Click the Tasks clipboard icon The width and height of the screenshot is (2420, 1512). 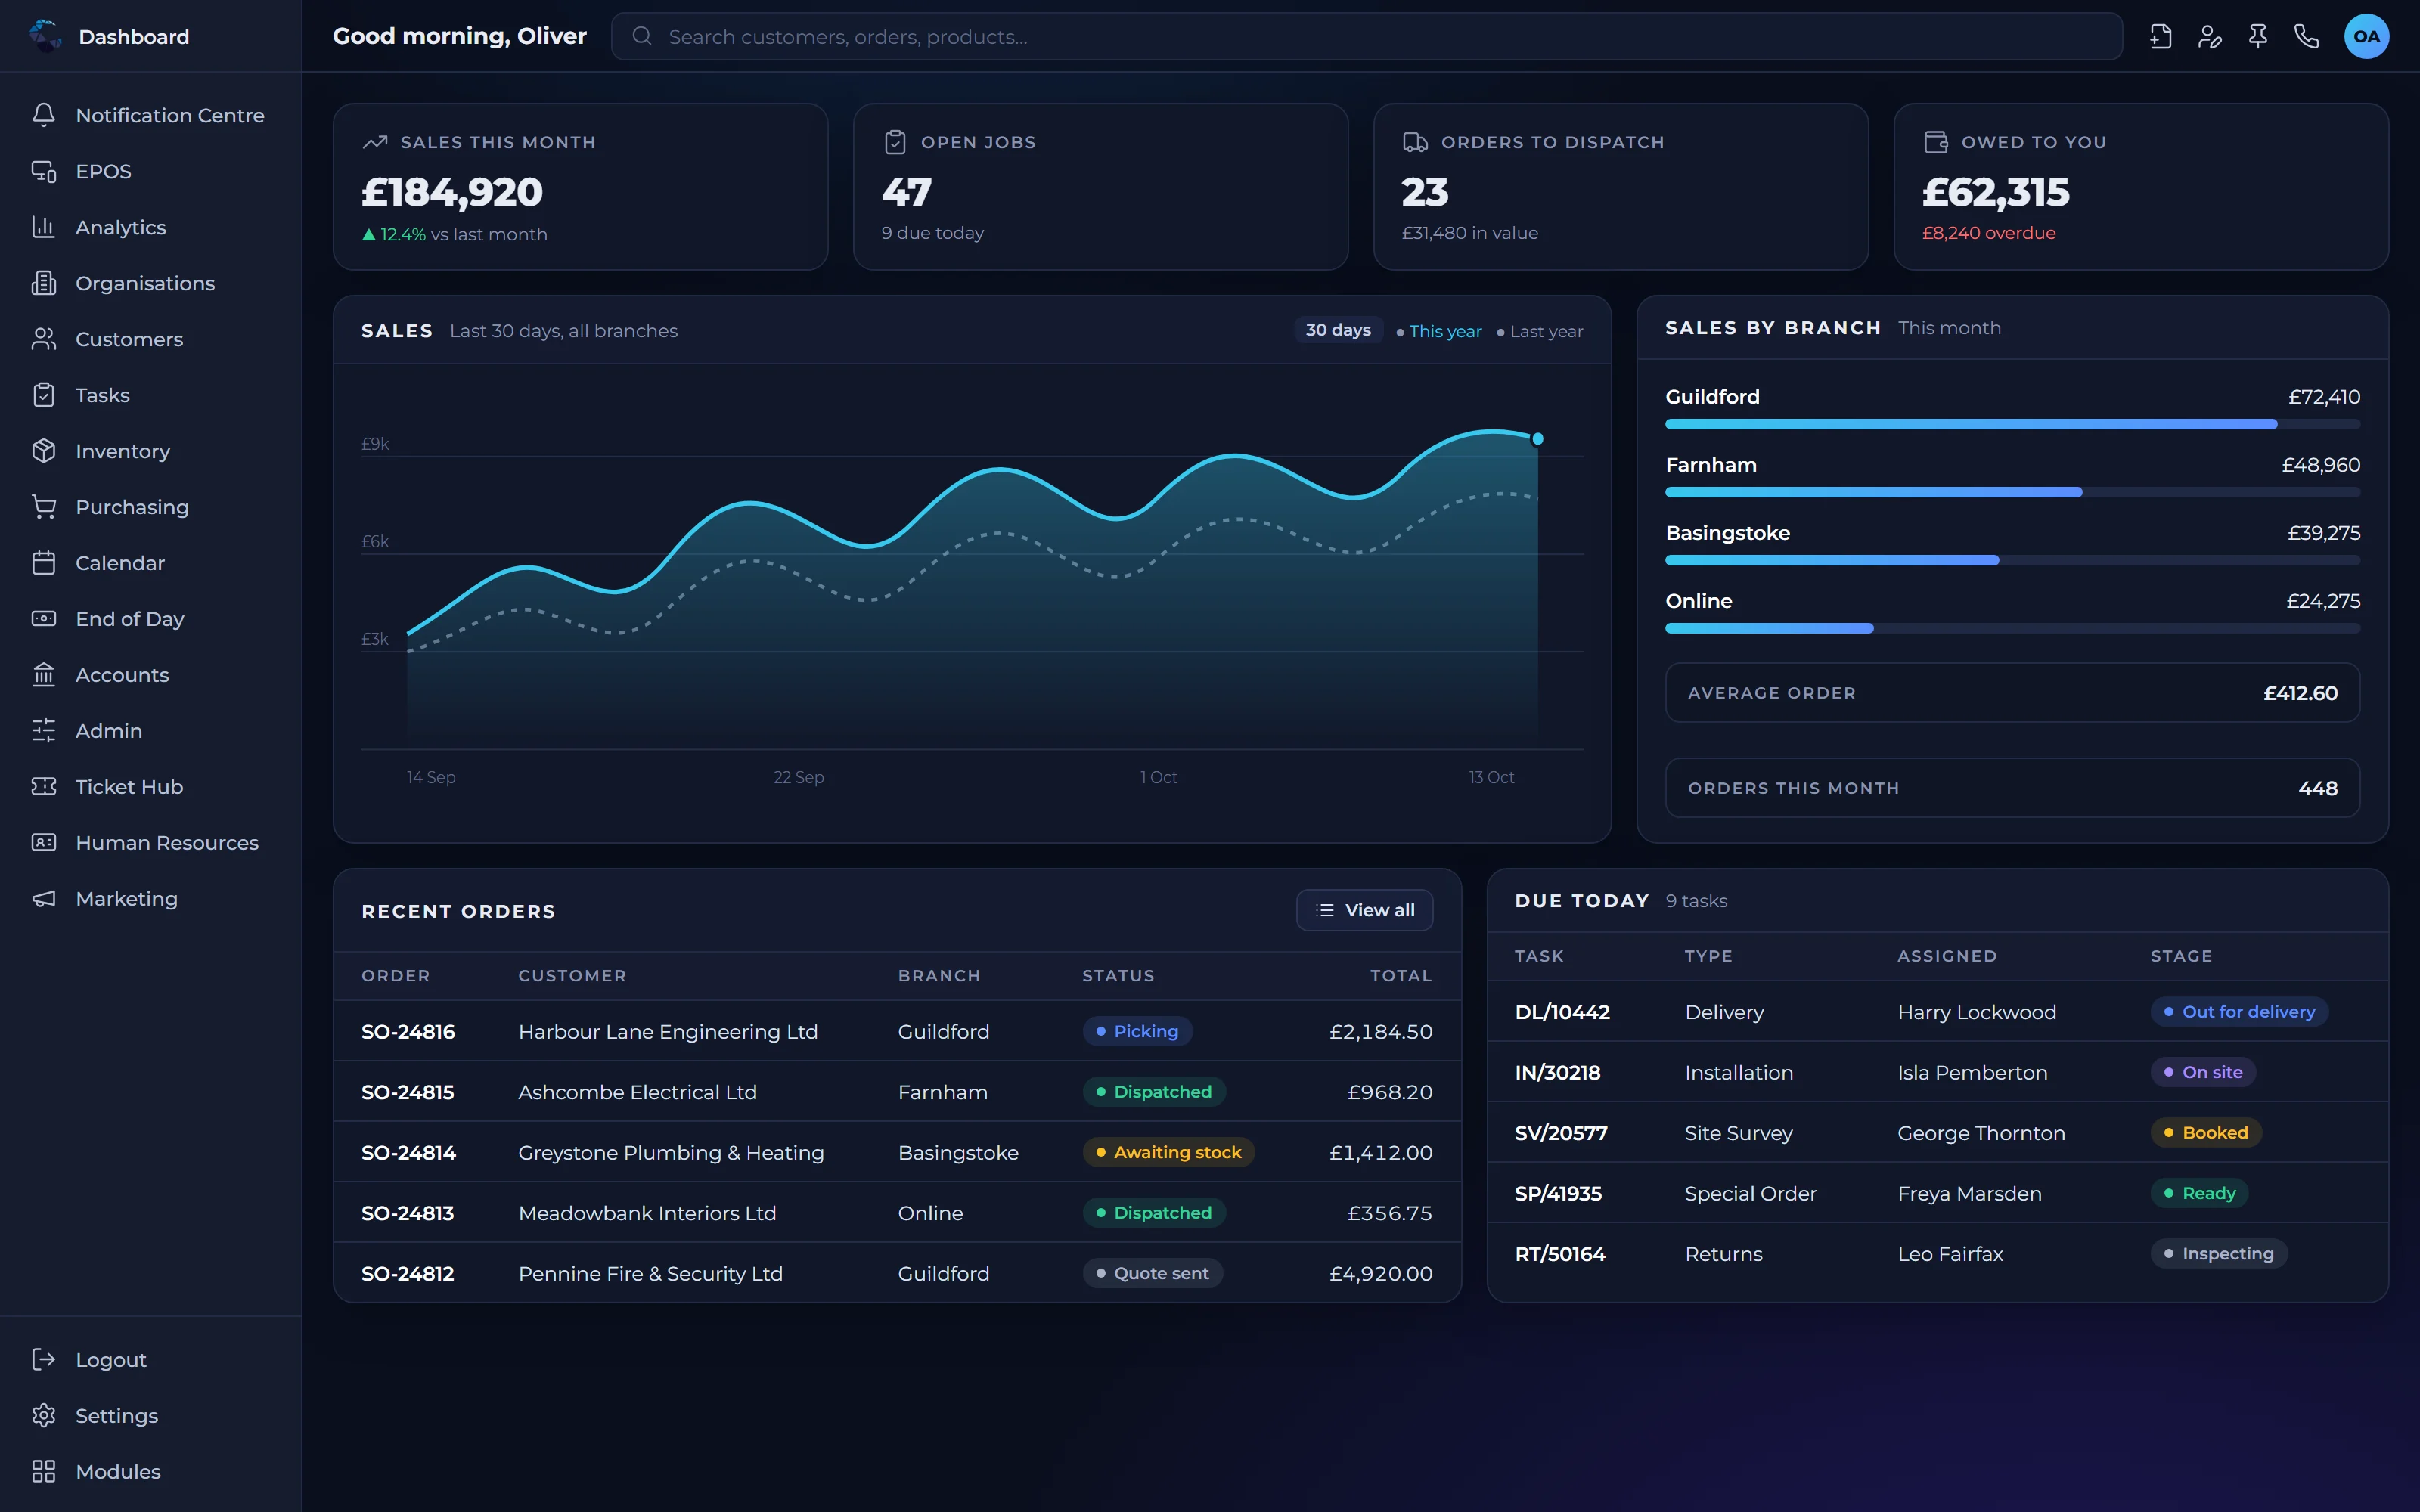tap(44, 395)
